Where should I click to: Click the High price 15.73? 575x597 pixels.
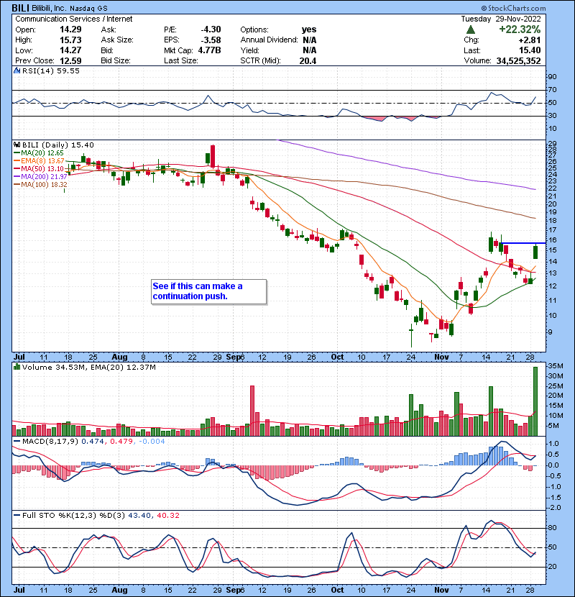tap(70, 40)
